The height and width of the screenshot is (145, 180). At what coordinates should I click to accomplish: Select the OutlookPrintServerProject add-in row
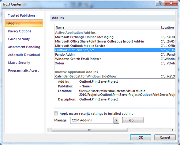click(x=115, y=50)
